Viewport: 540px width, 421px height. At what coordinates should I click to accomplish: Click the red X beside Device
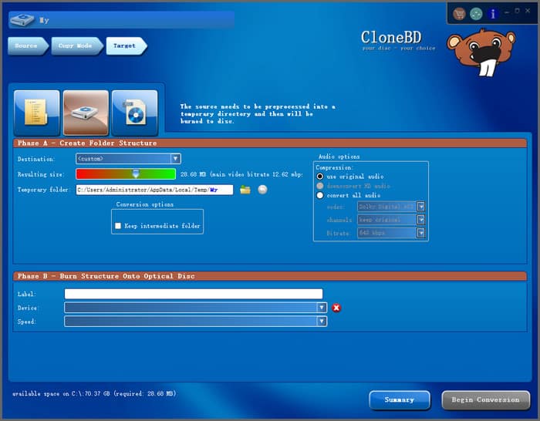pyautogui.click(x=336, y=308)
